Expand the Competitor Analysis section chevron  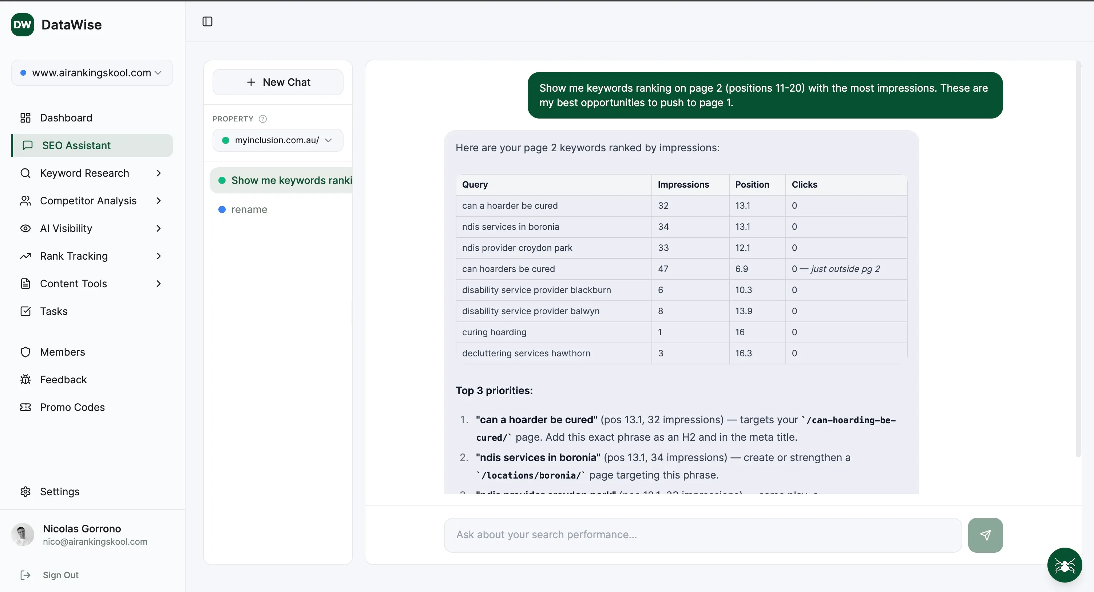pyautogui.click(x=158, y=201)
